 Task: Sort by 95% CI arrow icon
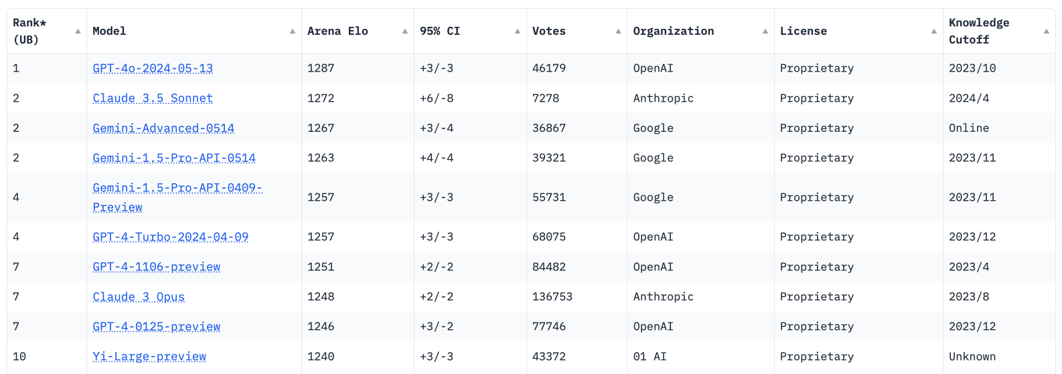[x=518, y=31]
